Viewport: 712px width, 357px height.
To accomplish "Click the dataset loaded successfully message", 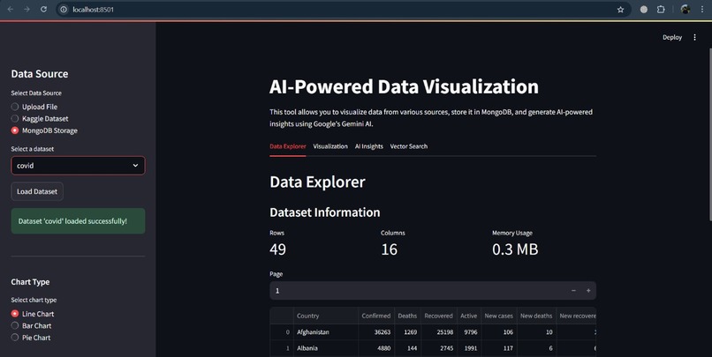I will tap(78, 221).
